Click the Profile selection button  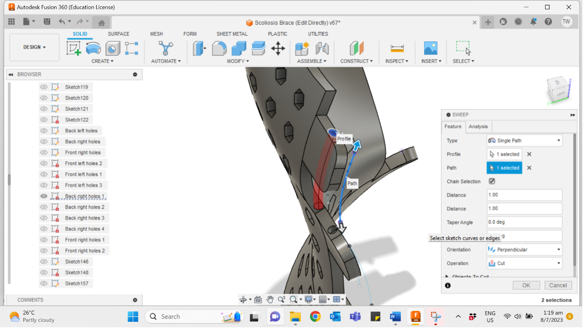pyautogui.click(x=504, y=154)
